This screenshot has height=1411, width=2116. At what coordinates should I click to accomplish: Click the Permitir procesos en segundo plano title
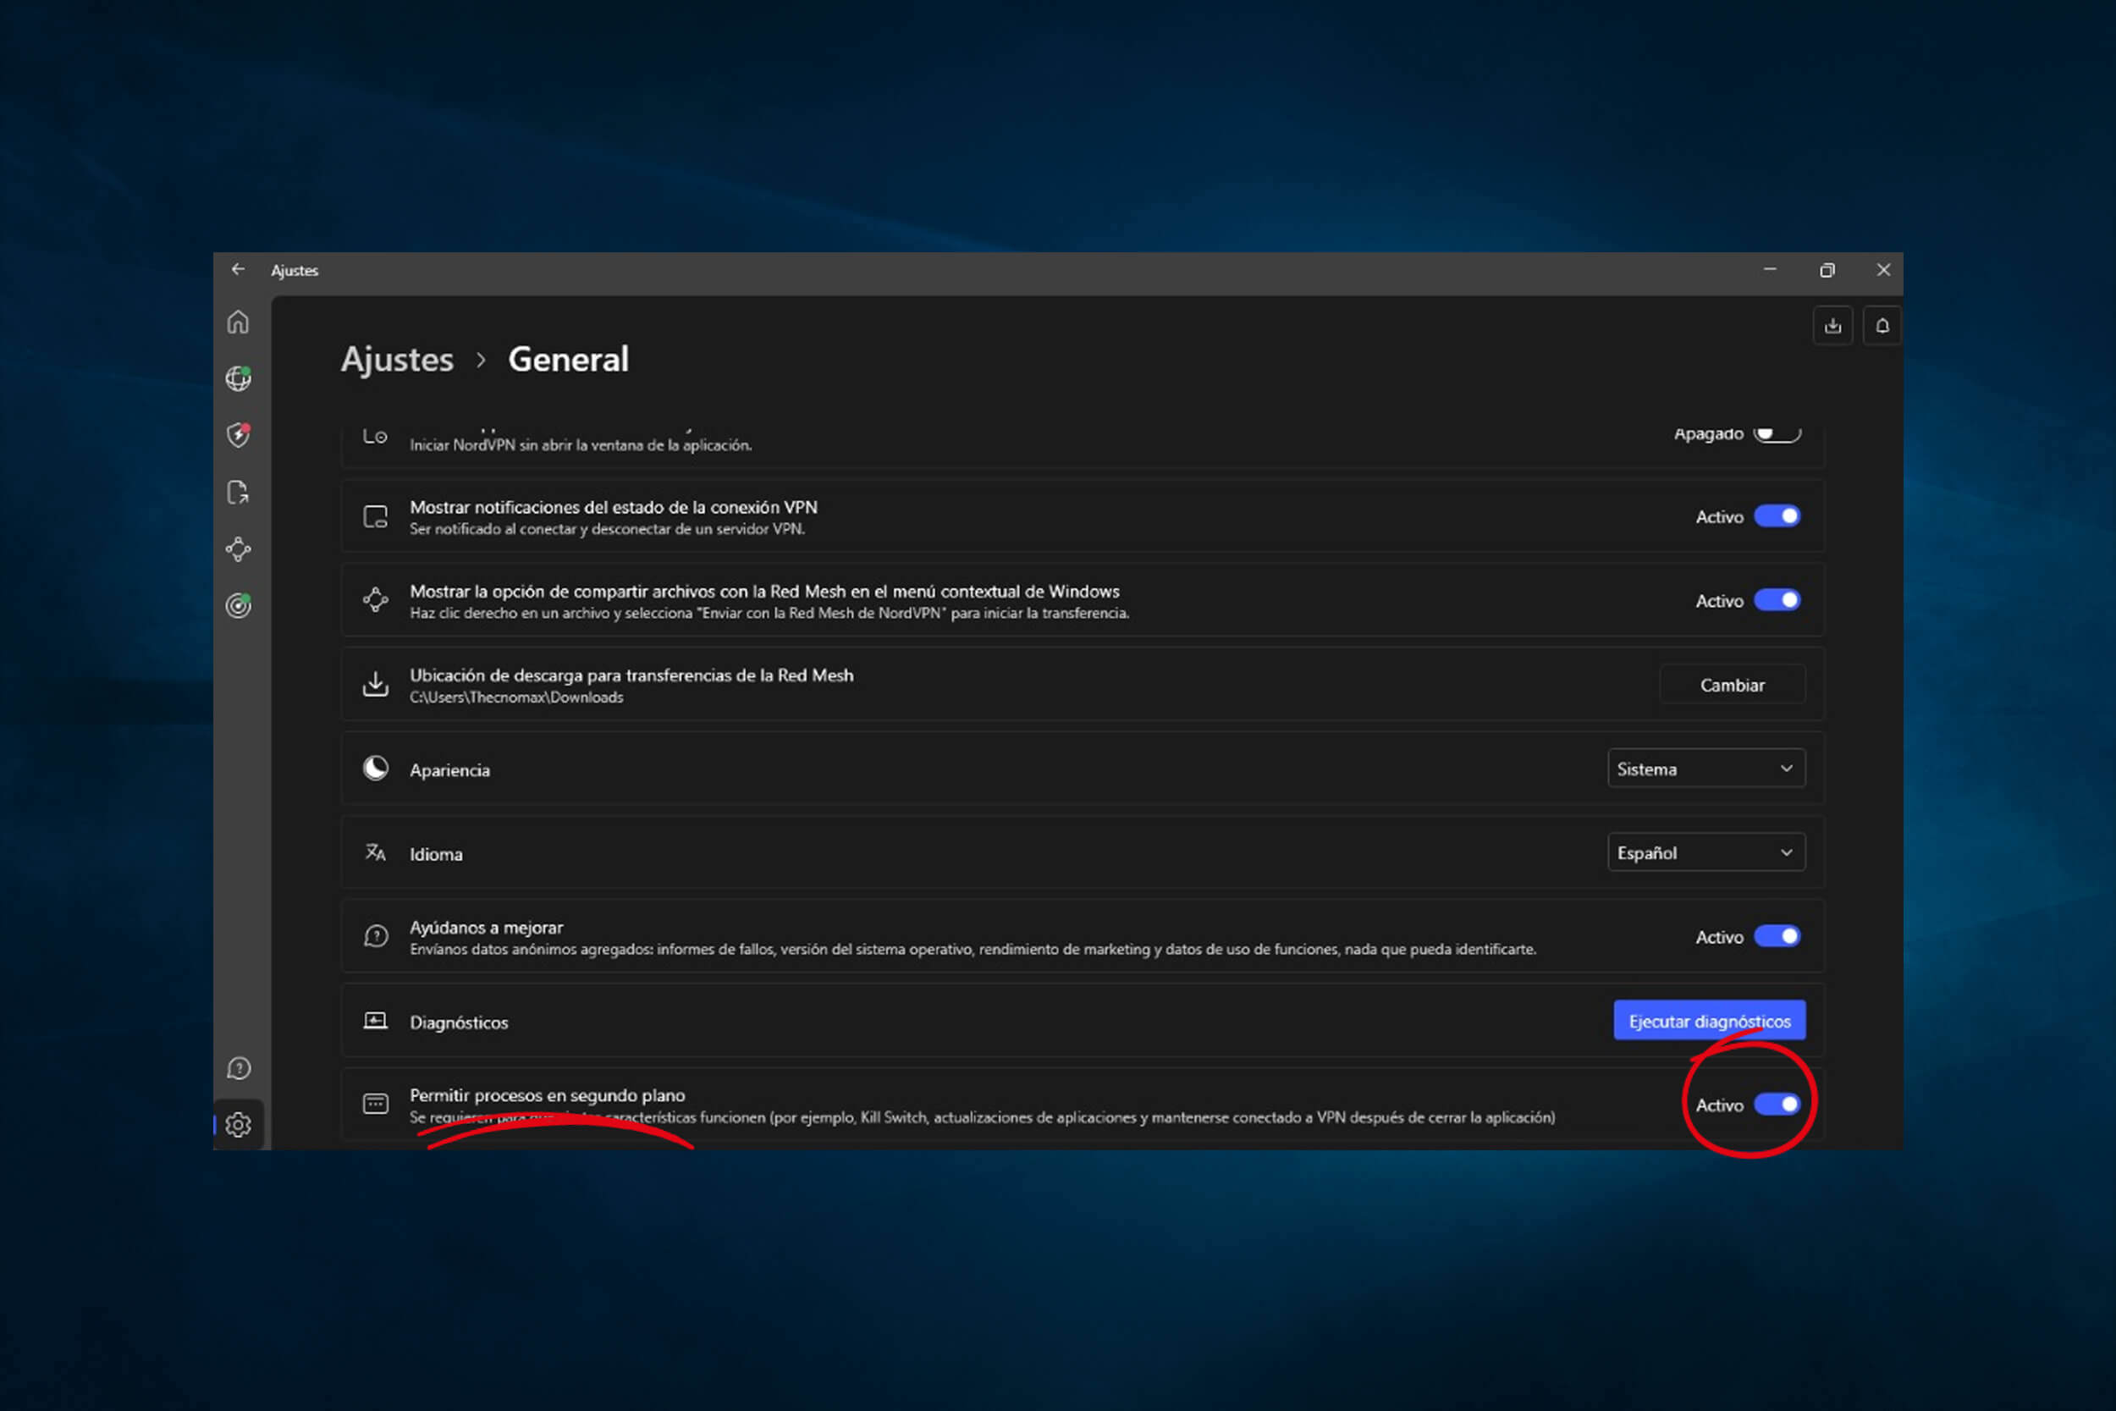(x=547, y=1095)
